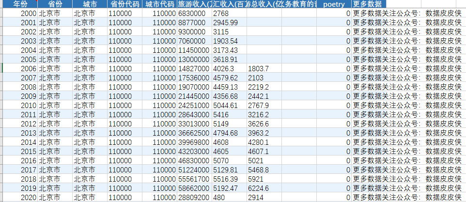Click tourism income cell 58662000
The height and width of the screenshot is (202, 466).
(x=194, y=188)
